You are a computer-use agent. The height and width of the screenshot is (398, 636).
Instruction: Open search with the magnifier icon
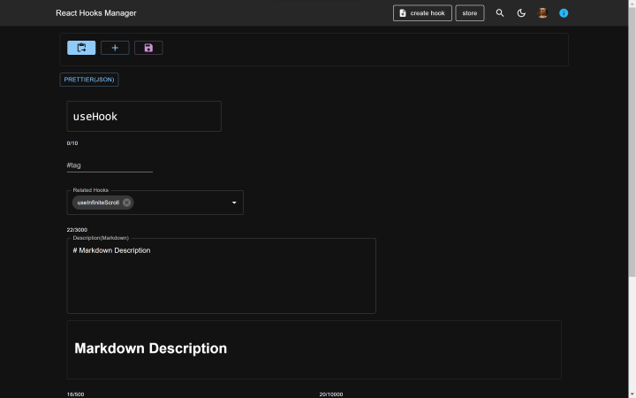(x=500, y=13)
